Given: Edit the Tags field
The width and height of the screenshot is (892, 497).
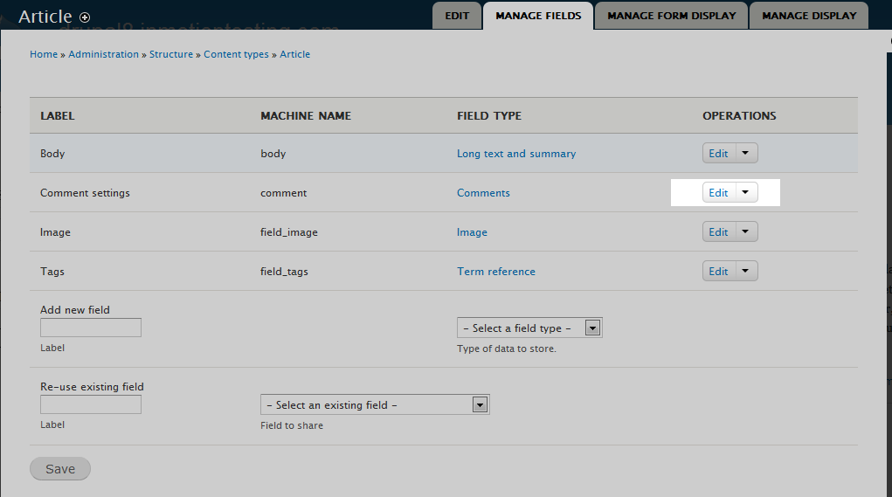Looking at the screenshot, I should 718,271.
